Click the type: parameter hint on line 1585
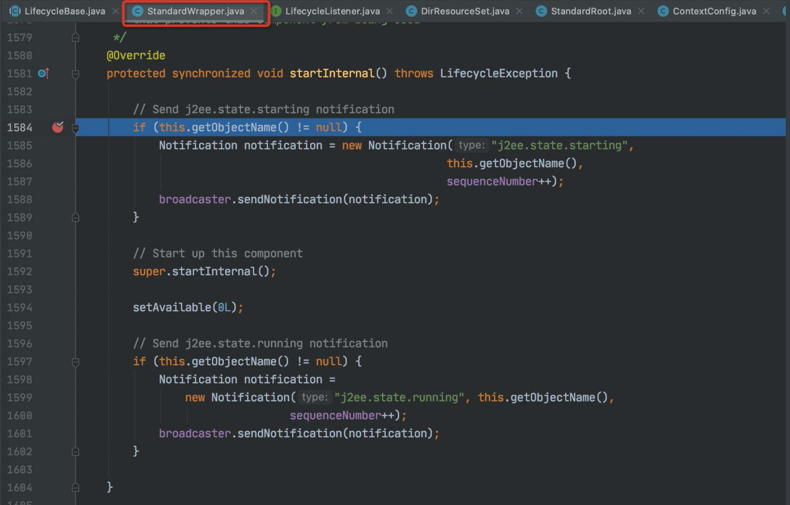This screenshot has height=505, width=790. point(471,145)
